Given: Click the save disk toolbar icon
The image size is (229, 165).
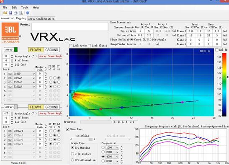Looking at the screenshot, I should [10, 13].
